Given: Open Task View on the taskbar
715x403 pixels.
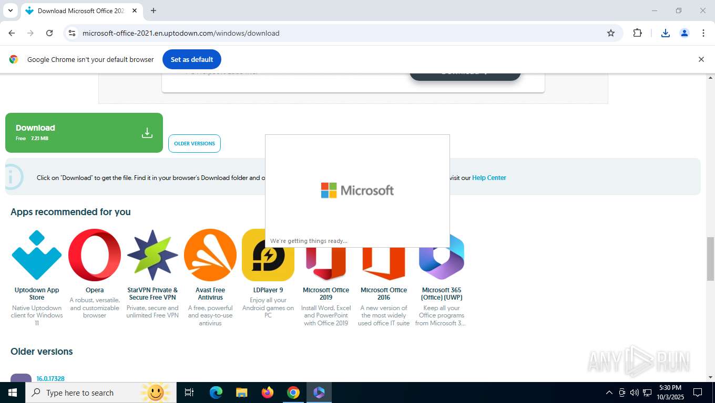Looking at the screenshot, I should 189,393.
